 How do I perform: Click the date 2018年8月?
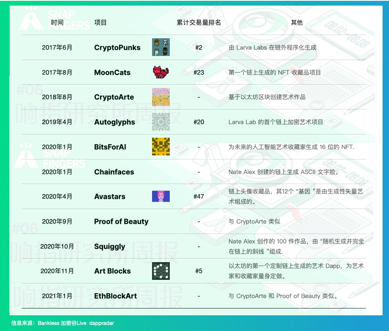pyautogui.click(x=57, y=97)
